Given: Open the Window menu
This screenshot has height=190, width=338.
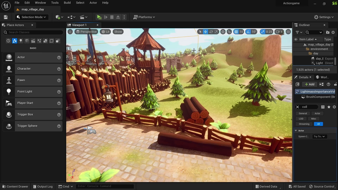Looking at the screenshot, I should pyautogui.click(x=40, y=2).
